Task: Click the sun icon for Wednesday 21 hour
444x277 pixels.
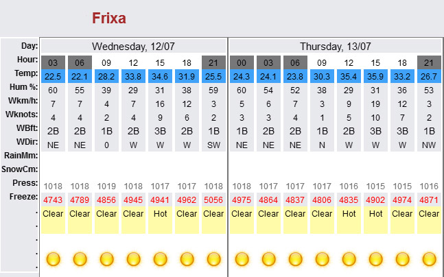Action: tap(213, 259)
